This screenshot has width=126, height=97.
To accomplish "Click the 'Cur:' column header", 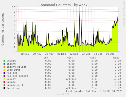I will (47, 58).
